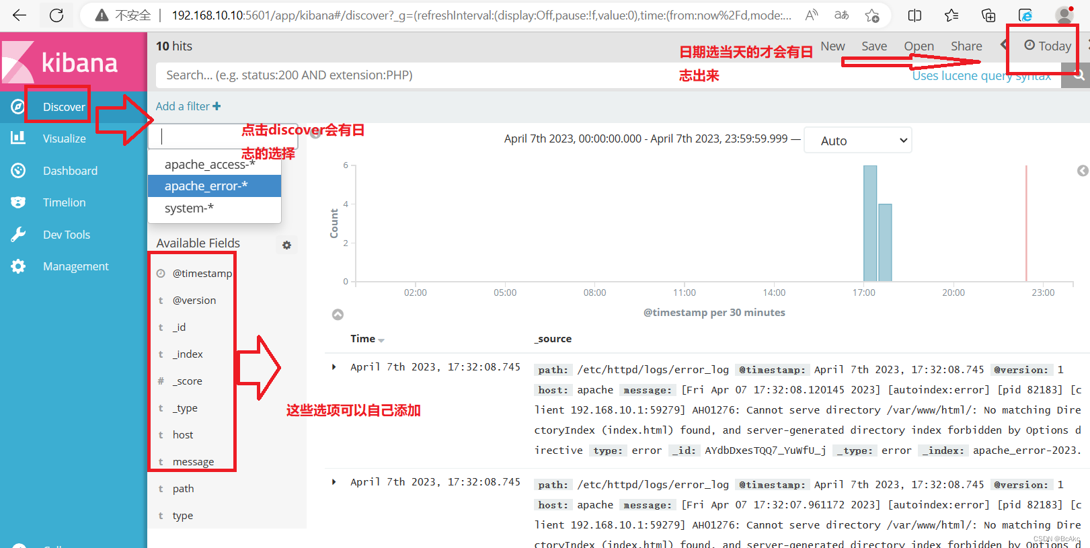1090x548 pixels.
Task: Open the Auto interval dropdown
Action: pos(858,141)
